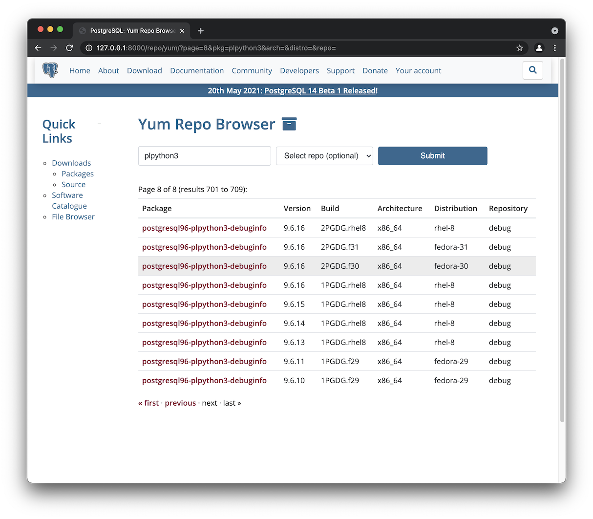Open File Browser in Quick Links
Screen dimensions: 593x519
(73, 217)
